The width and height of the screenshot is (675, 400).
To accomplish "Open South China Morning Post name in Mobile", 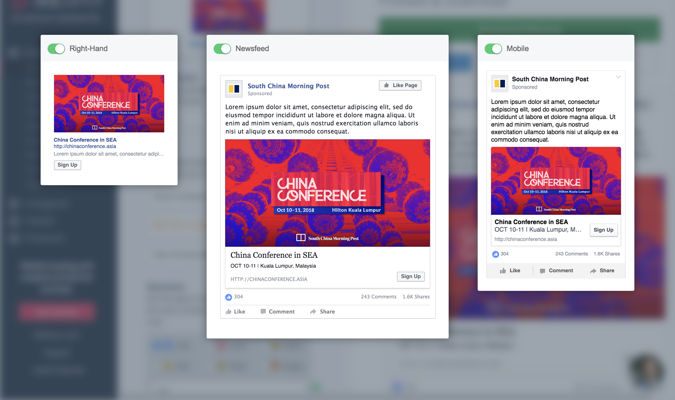I will point(550,79).
